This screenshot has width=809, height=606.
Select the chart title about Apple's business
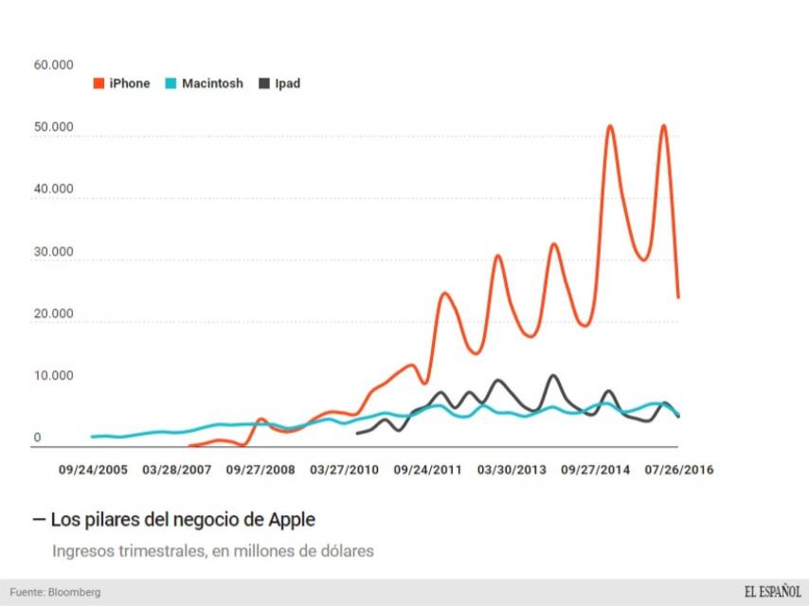[x=183, y=520]
